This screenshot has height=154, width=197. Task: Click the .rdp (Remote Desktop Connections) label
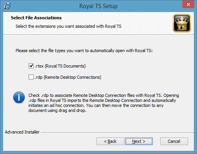click(x=68, y=77)
